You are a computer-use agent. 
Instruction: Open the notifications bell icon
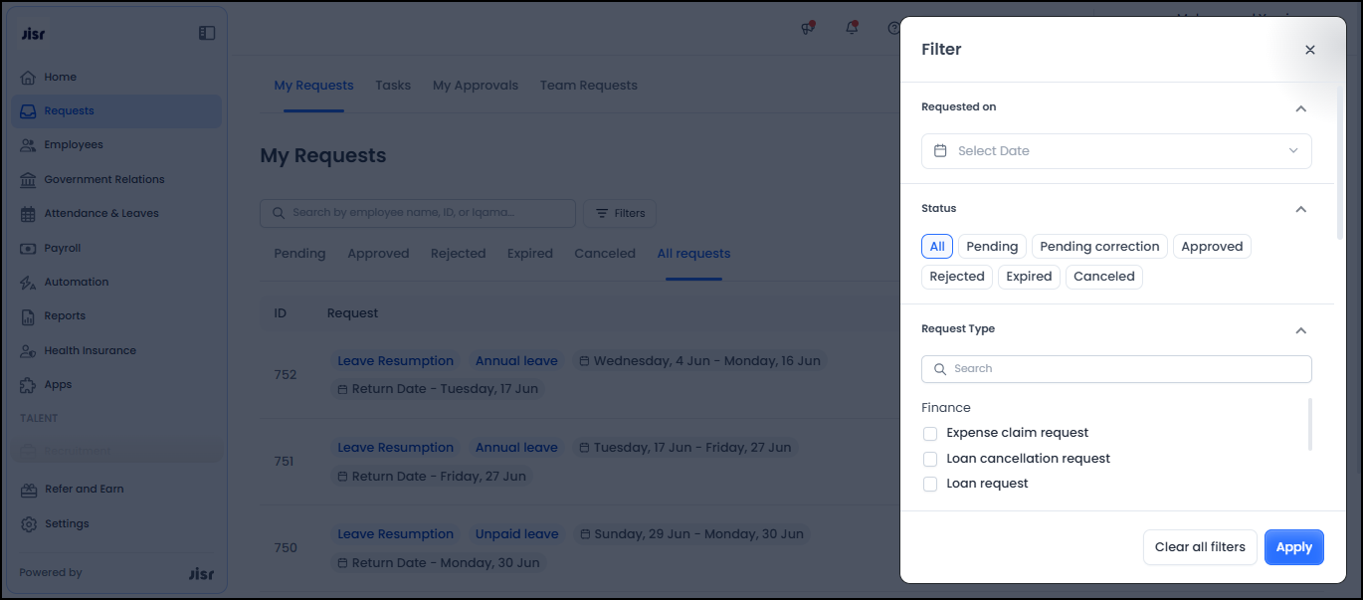coord(852,28)
